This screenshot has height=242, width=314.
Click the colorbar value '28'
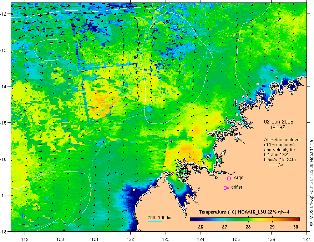(x=248, y=227)
